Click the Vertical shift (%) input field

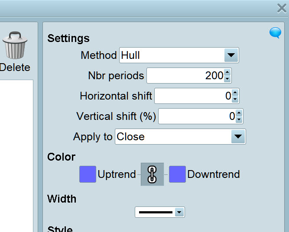tap(196, 116)
